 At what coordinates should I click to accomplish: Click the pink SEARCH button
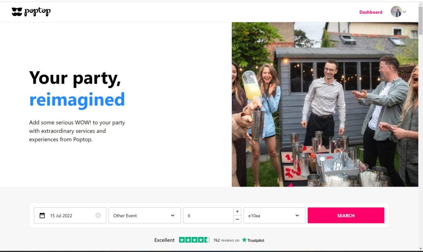click(346, 215)
